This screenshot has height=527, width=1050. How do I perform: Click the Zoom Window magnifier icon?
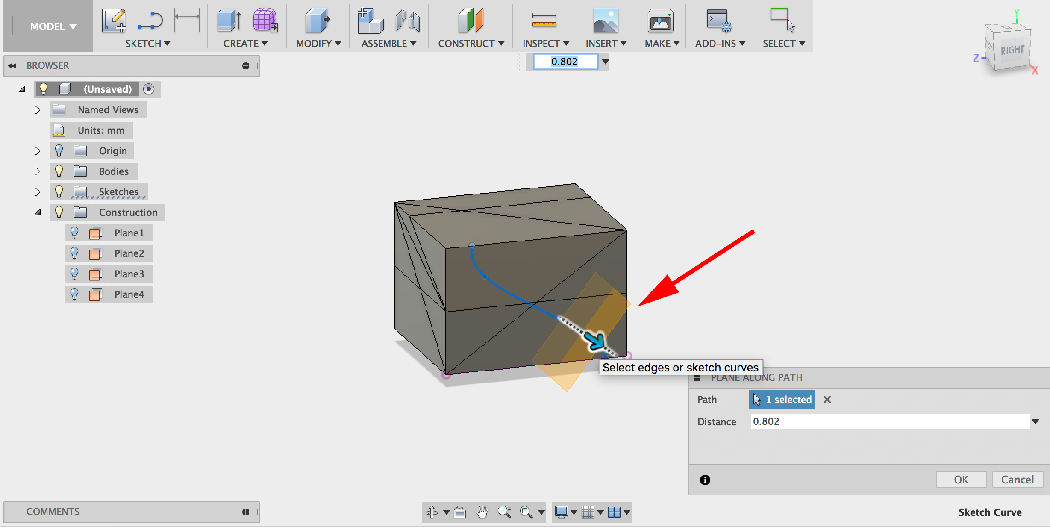[x=526, y=512]
